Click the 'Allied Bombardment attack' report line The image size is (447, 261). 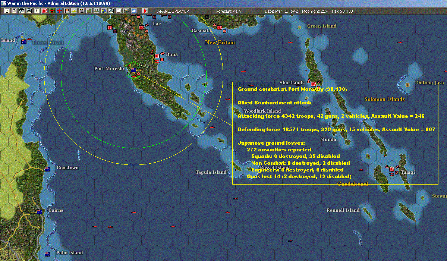coord(274,103)
